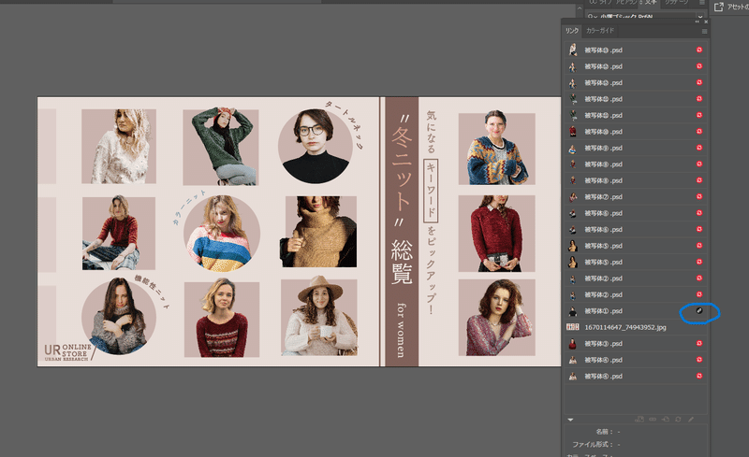
Task: Select the patterned cardigan woman photo on right page
Action: (x=497, y=148)
